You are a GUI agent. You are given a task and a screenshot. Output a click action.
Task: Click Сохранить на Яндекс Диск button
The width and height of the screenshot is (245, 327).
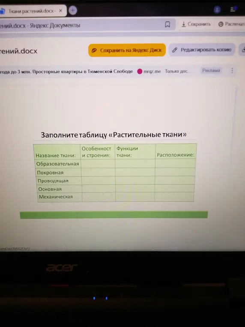pos(127,50)
